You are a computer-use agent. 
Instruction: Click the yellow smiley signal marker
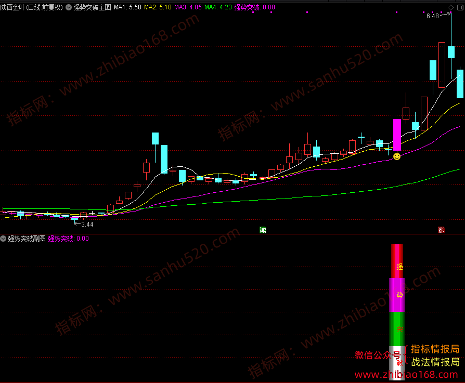point(397,156)
